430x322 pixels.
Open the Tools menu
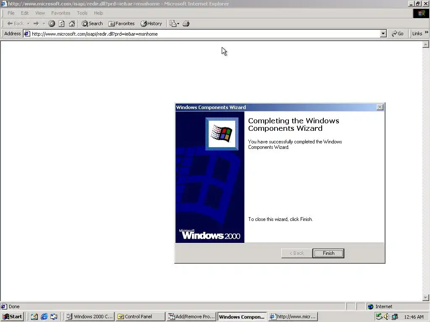pyautogui.click(x=82, y=13)
